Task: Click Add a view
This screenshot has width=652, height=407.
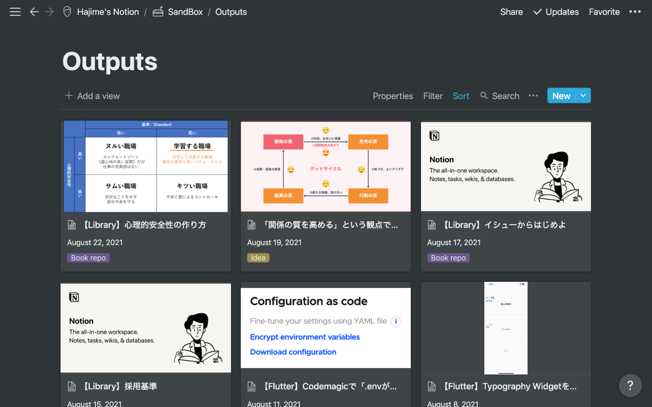Action: (98, 96)
